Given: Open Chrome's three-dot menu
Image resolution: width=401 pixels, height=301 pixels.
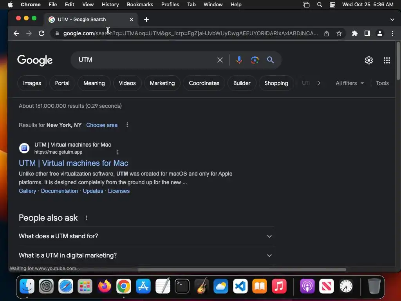Looking at the screenshot, I should [392, 33].
